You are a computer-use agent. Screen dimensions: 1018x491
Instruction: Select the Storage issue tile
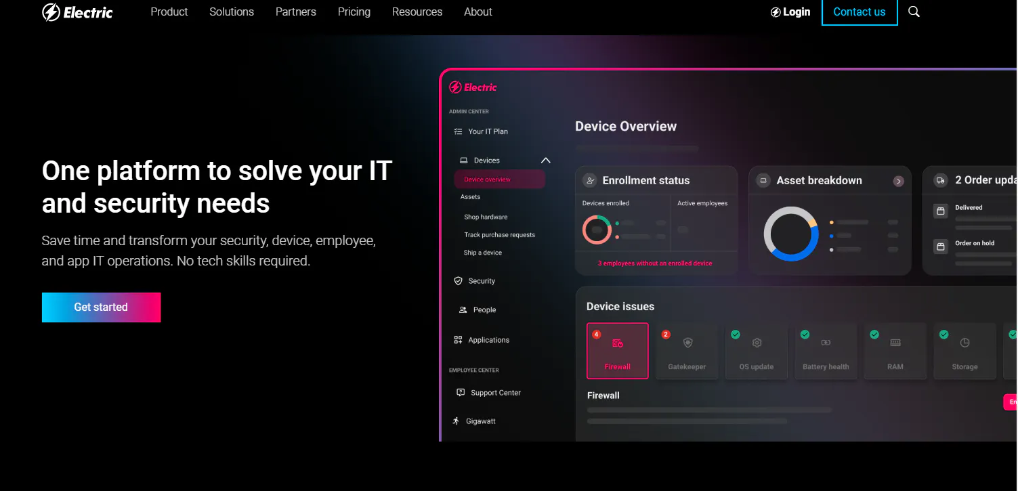(964, 351)
